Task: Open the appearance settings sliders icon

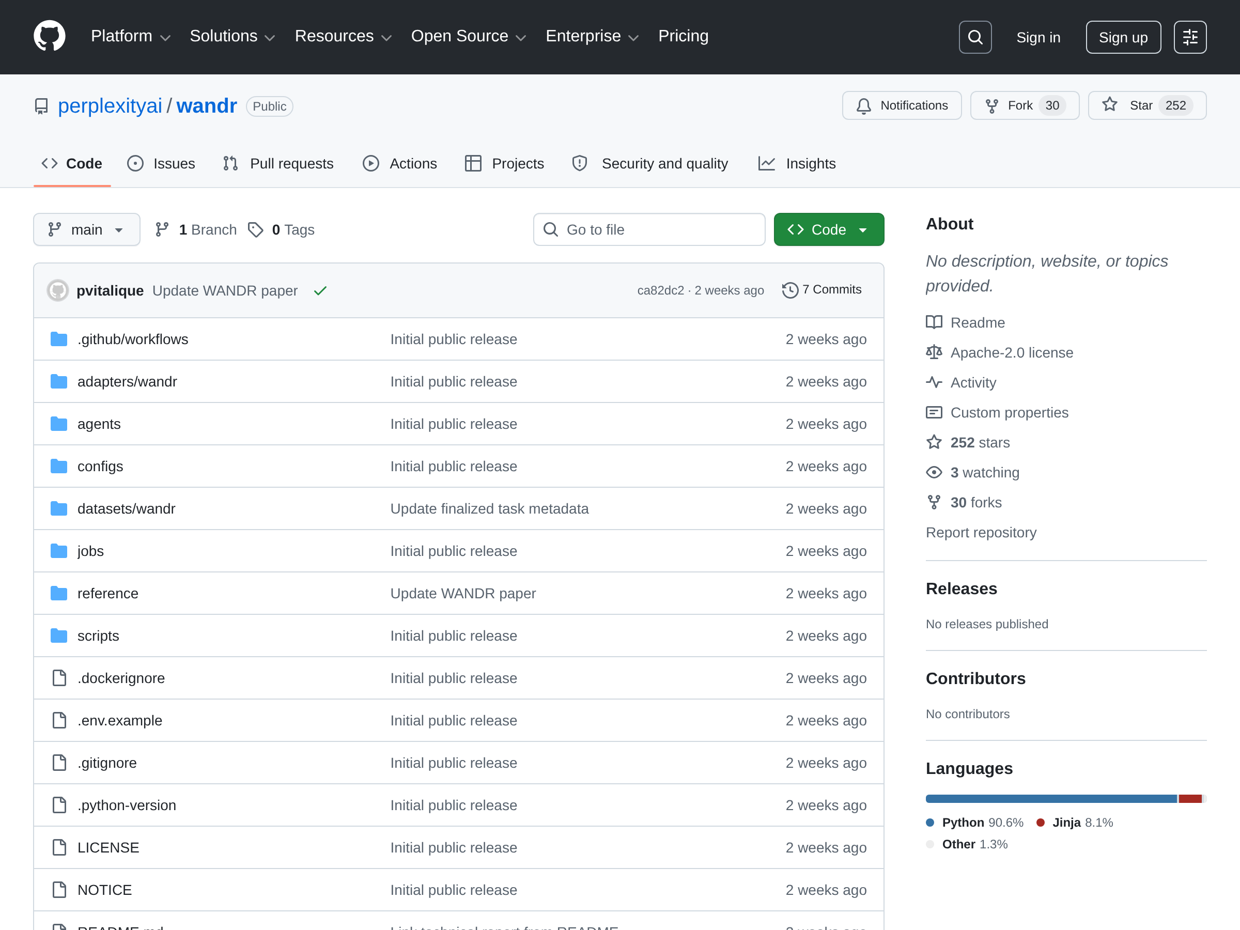Action: coord(1190,37)
